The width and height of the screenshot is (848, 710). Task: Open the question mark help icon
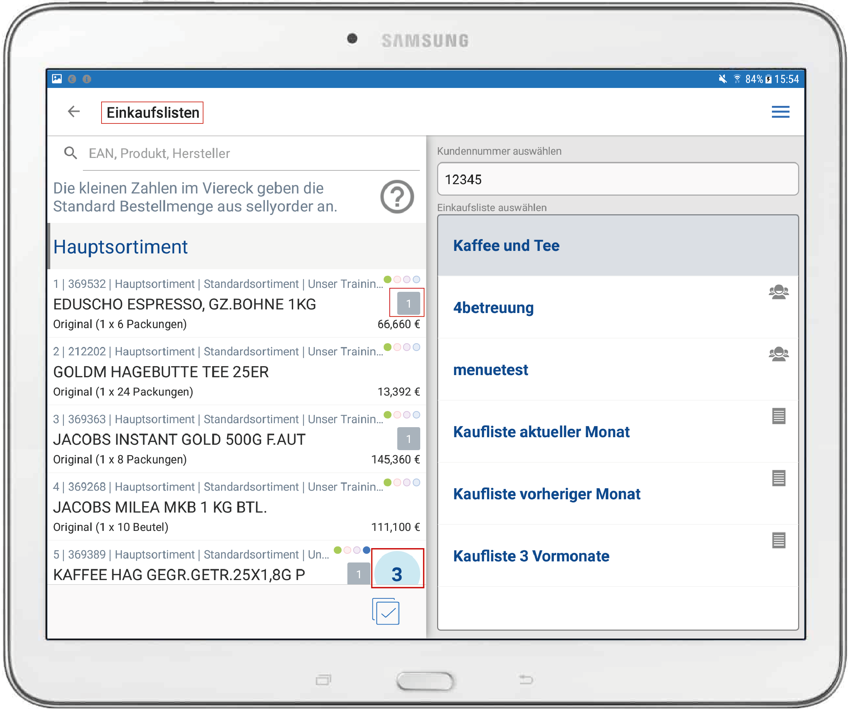click(397, 197)
